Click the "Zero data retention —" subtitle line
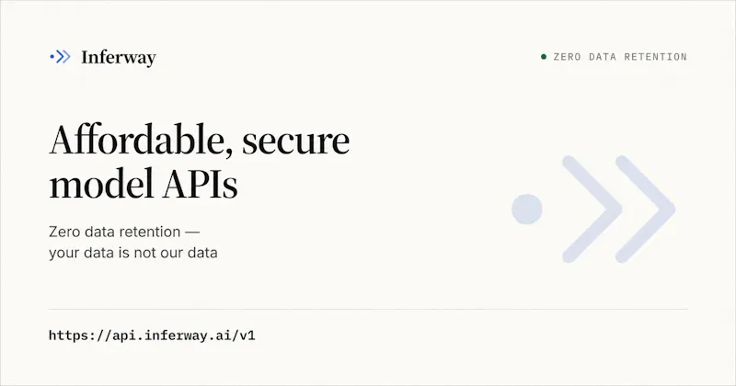 pos(124,232)
